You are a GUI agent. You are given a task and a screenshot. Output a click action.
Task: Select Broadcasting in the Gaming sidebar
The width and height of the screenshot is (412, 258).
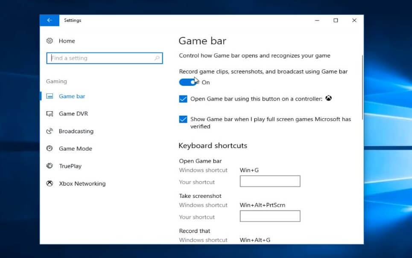point(76,131)
